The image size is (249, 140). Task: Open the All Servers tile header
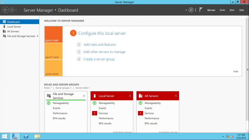point(158,96)
